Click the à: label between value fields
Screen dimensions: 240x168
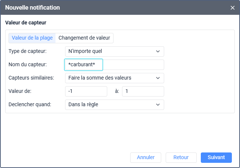[116, 91]
